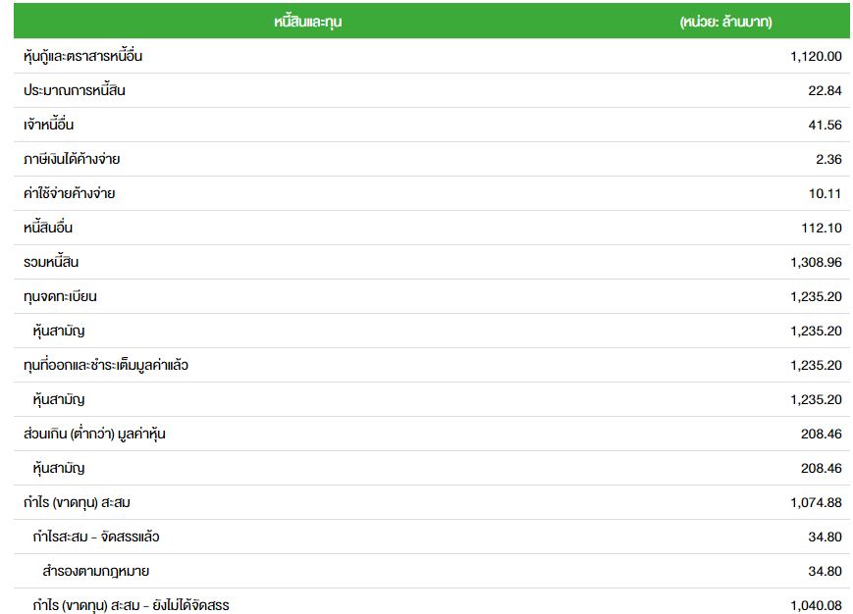Click the value 1,120.00
Image resolution: width=853 pixels, height=614 pixels.
click(816, 56)
